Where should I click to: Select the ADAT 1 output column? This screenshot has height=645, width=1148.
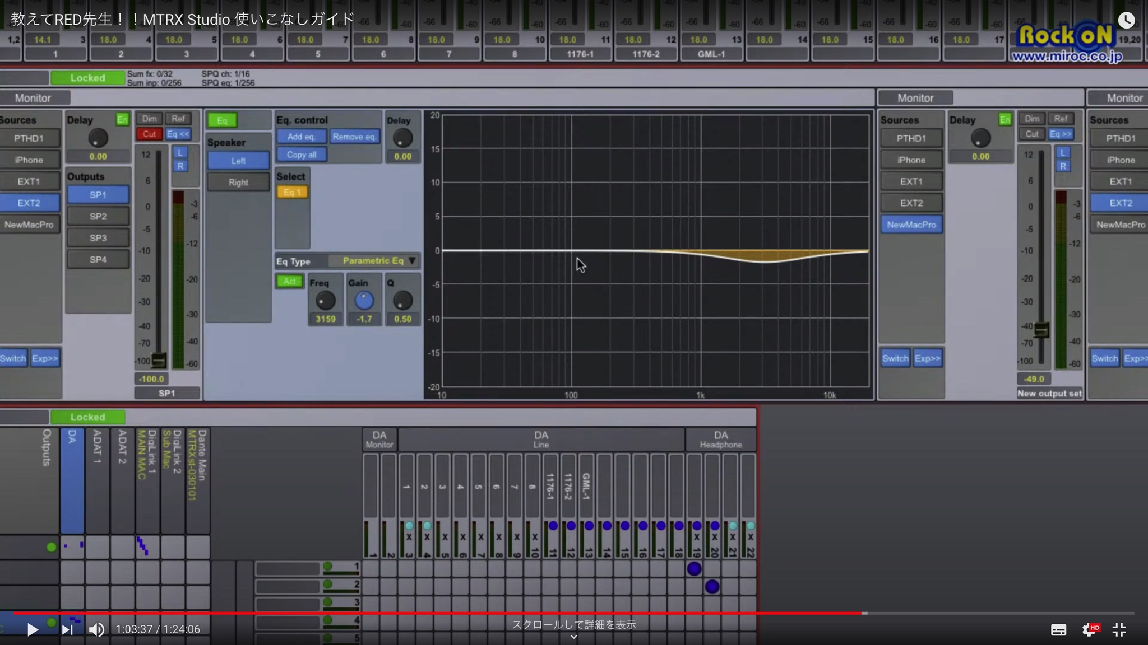click(97, 480)
